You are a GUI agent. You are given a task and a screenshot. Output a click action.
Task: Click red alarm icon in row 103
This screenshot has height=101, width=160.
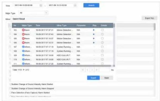coord(23,30)
